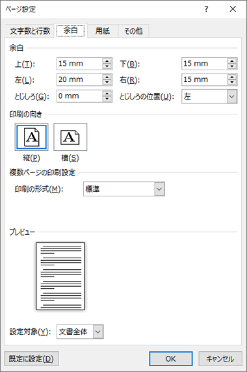This screenshot has width=247, height=372.
Task: Switch to the 文字数と行数 tab
Action: pyautogui.click(x=30, y=31)
